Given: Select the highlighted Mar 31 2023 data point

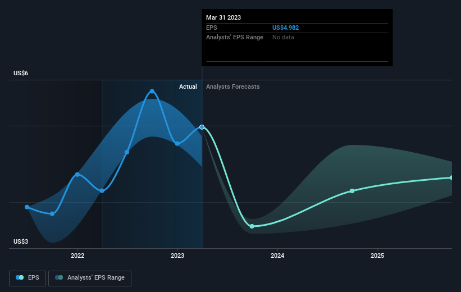Looking at the screenshot, I should (202, 127).
